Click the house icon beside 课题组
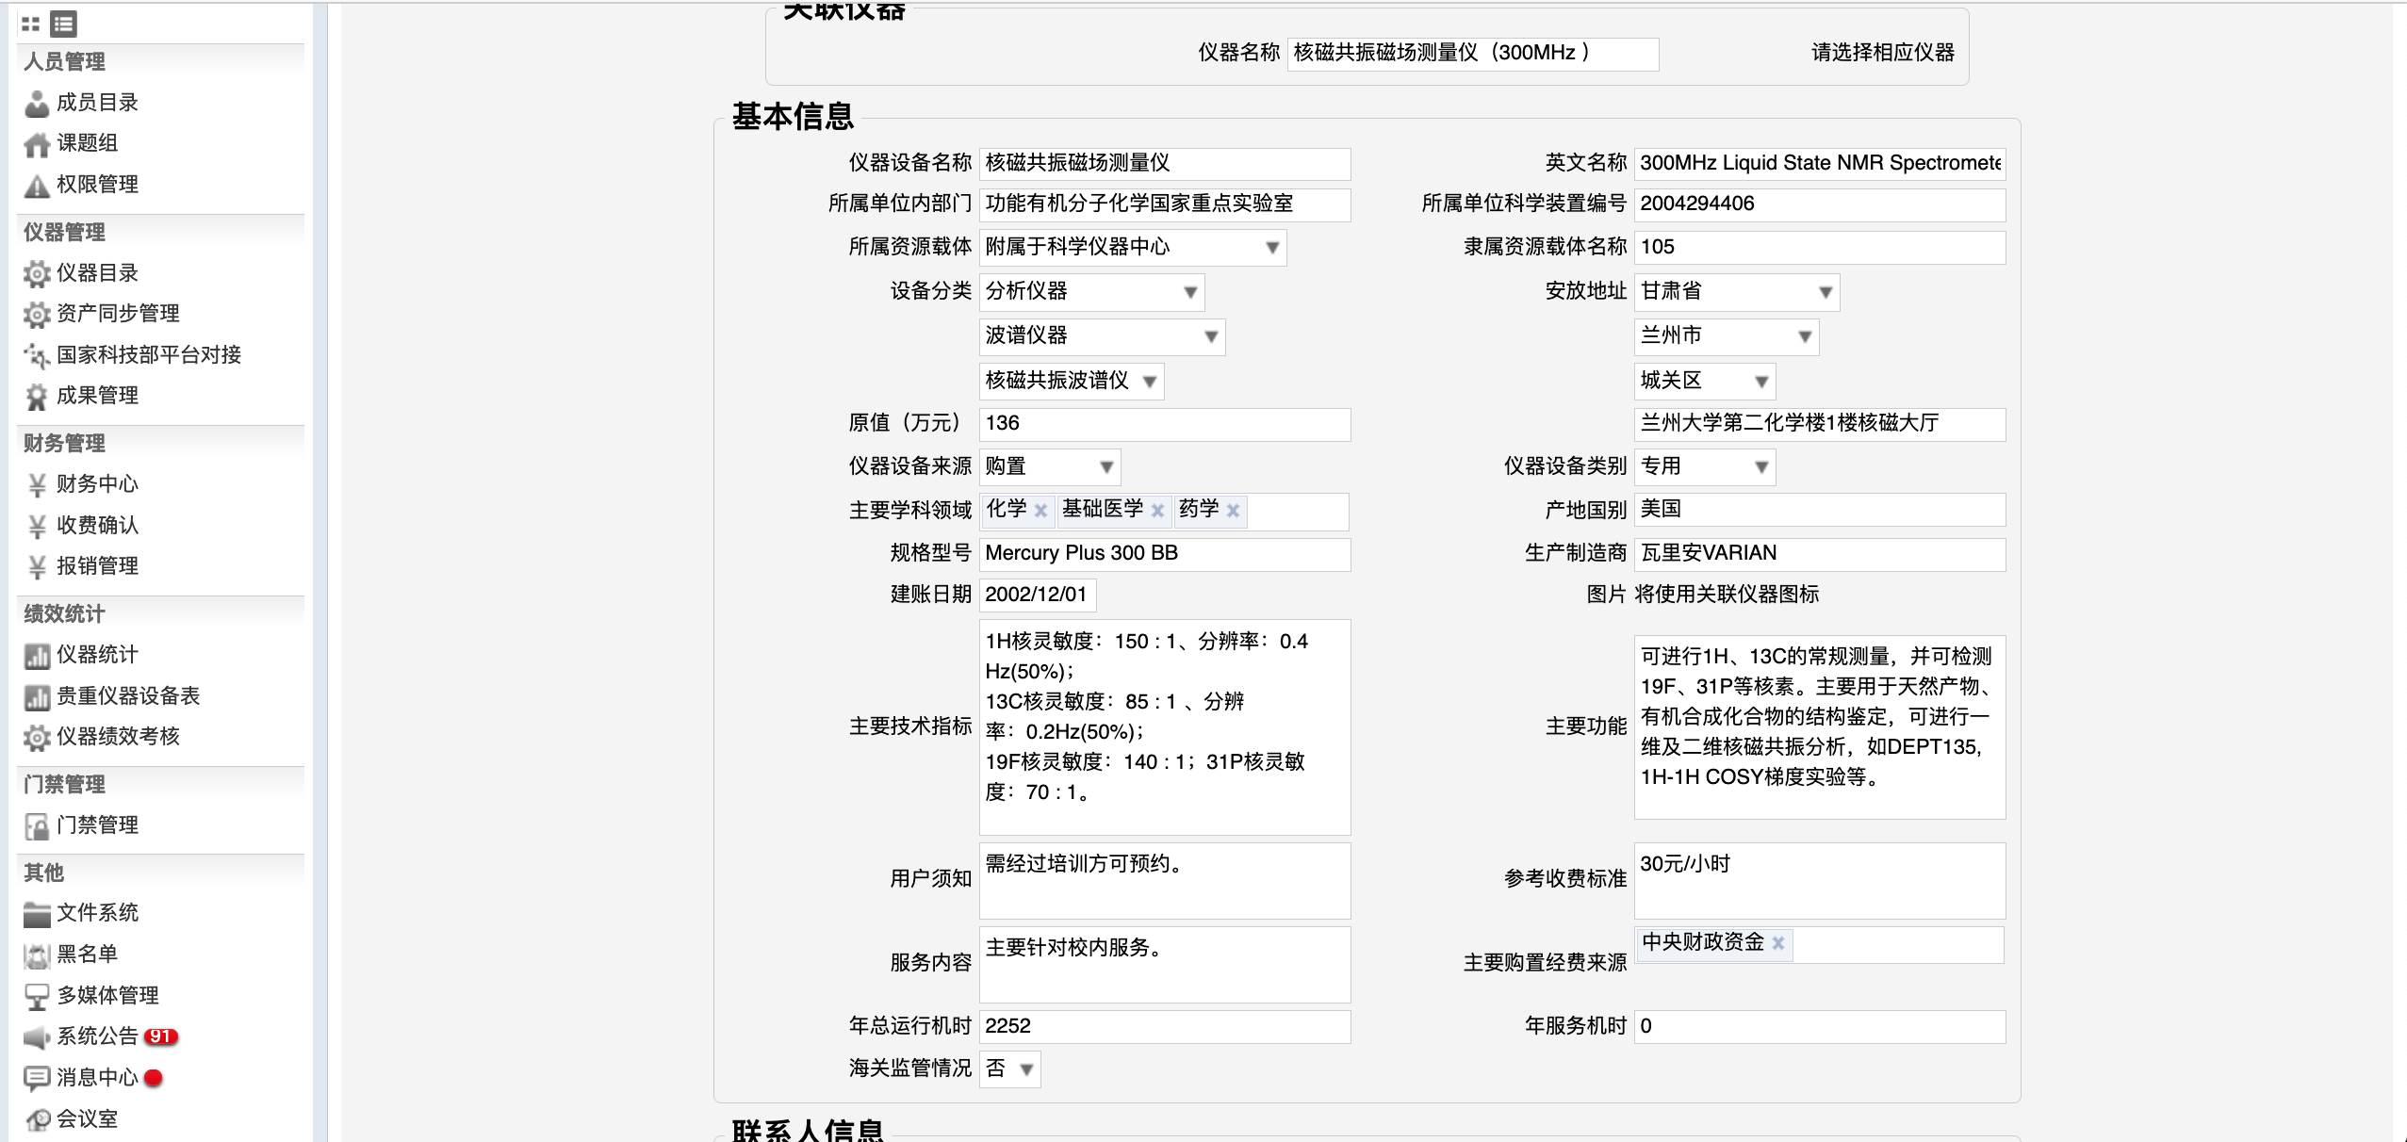This screenshot has height=1142, width=2407. tap(37, 144)
